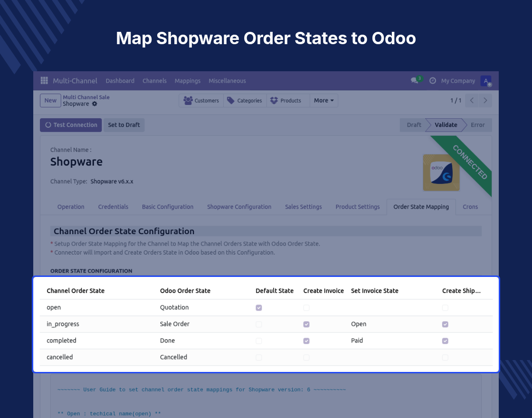Switch to the Crons tab

(470, 207)
